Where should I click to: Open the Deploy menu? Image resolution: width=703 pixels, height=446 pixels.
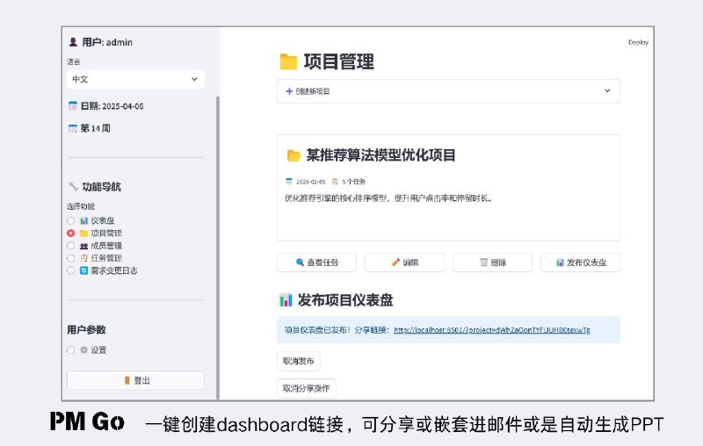pyautogui.click(x=638, y=42)
